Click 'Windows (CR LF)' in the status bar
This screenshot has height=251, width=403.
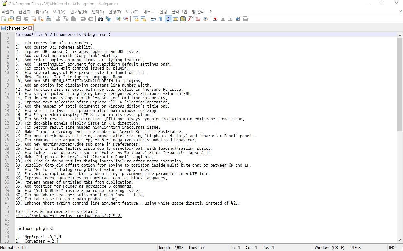[329, 248]
